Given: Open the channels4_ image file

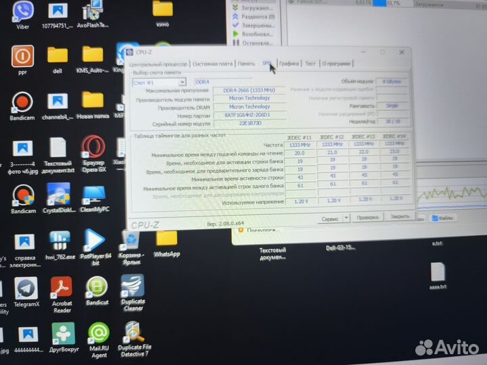Looking at the screenshot, I should point(57,106).
